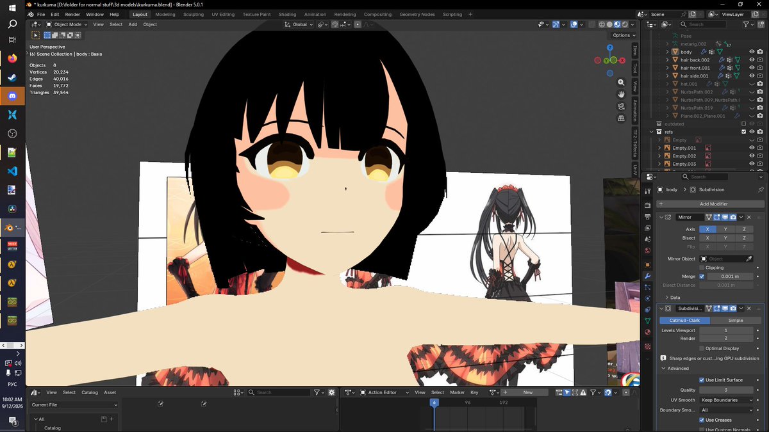Viewport: 769px width, 432px height.
Task: Open Discord from the Windows taskbar
Action: [12, 96]
